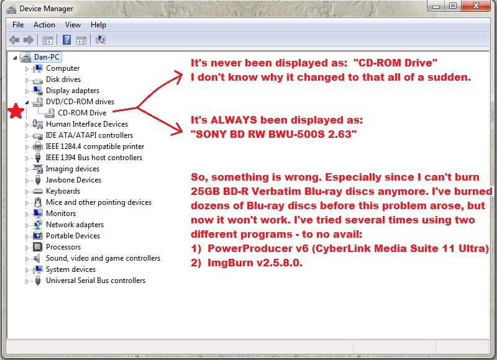Viewport: 497px width, 360px height.
Task: Expand the IDE ATA/ATAPI controllers arrow
Action: (27, 136)
